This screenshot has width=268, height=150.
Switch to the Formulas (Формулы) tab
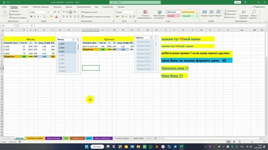pos(57,7)
